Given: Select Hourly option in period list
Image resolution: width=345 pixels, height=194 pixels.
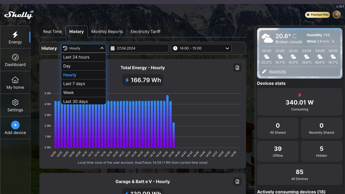Looking at the screenshot, I should [x=83, y=75].
